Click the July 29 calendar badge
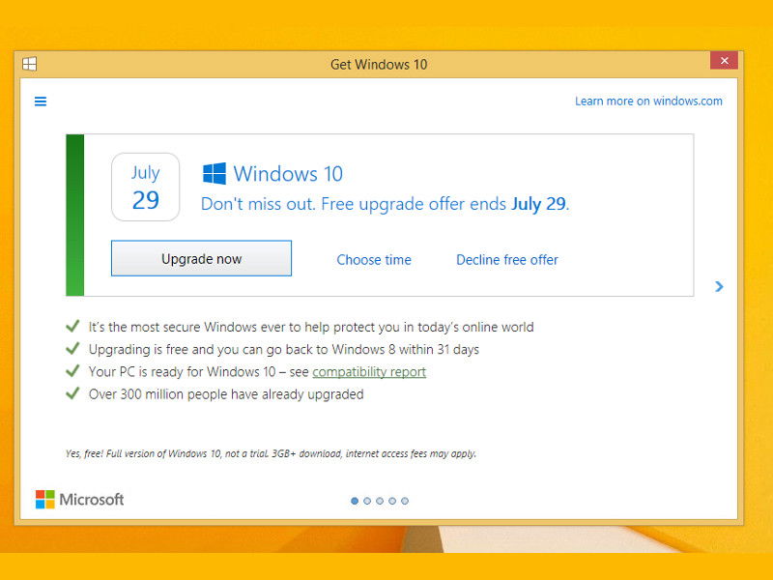 point(146,187)
